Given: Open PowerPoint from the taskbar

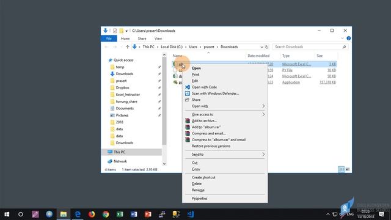Looking at the screenshot, I should 148,215.
